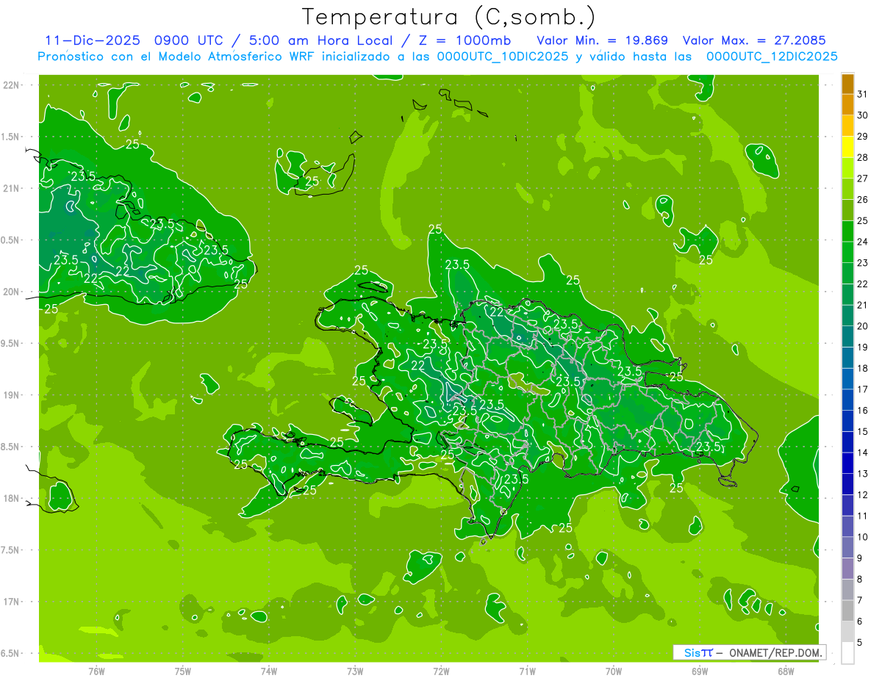Click the longitude label "68W"
This screenshot has height=681, width=882.
pos(786,671)
